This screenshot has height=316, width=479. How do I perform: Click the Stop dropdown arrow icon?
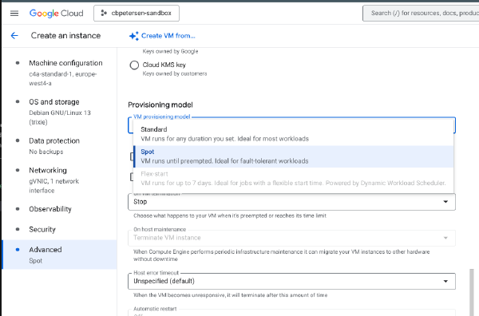pyautogui.click(x=445, y=202)
